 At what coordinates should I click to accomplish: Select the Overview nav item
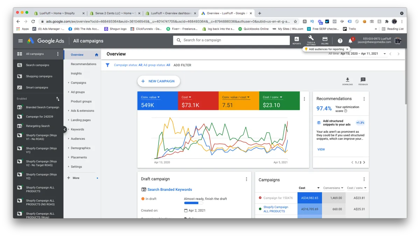pos(82,55)
